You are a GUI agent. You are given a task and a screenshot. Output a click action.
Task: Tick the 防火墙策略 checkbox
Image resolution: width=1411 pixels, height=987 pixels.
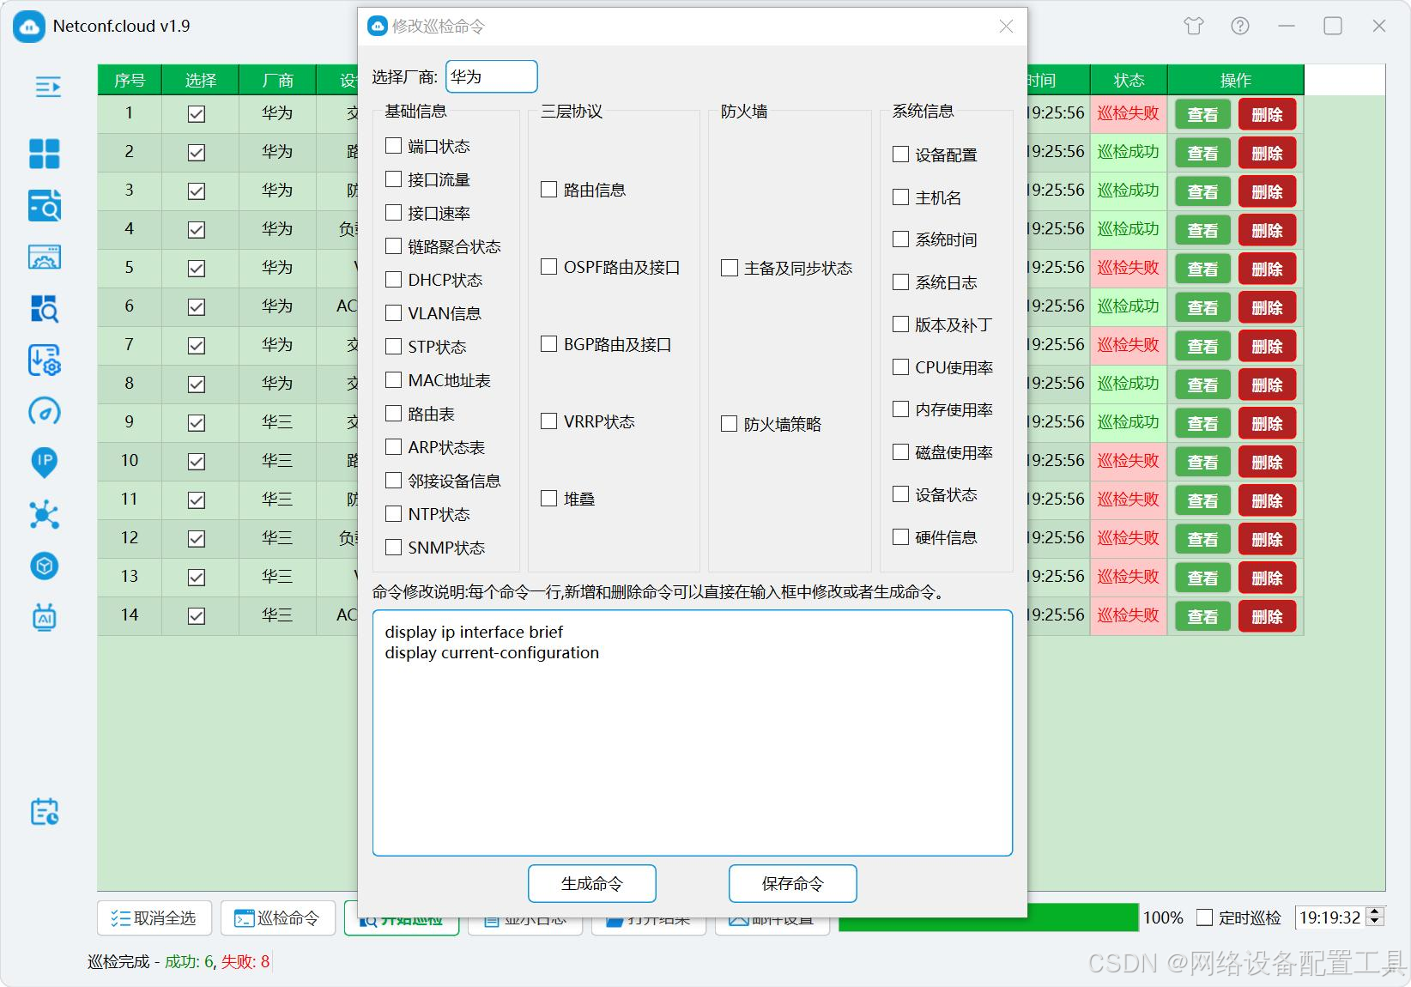point(730,424)
